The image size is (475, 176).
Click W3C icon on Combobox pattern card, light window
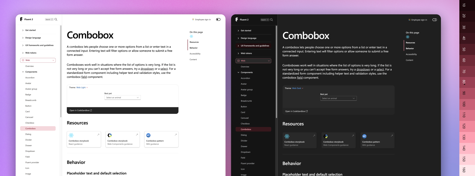click(x=148, y=135)
